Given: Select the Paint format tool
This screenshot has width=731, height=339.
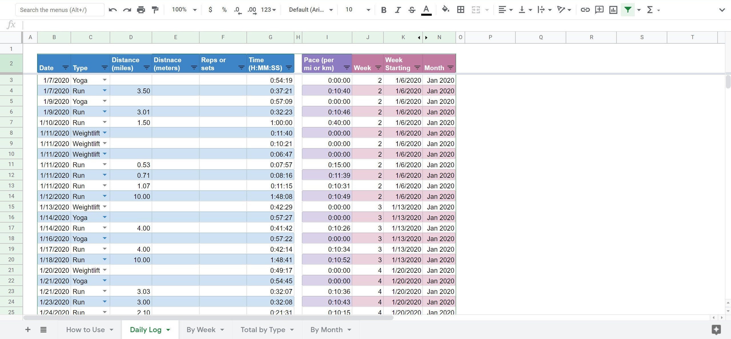Looking at the screenshot, I should [x=155, y=9].
